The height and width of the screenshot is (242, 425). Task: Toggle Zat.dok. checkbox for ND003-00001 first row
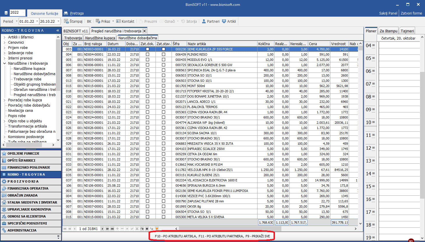click(147, 49)
